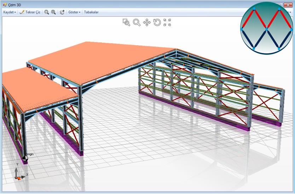Activate the zoom window tool in viewport
The height and width of the screenshot is (194, 295).
(126, 23)
